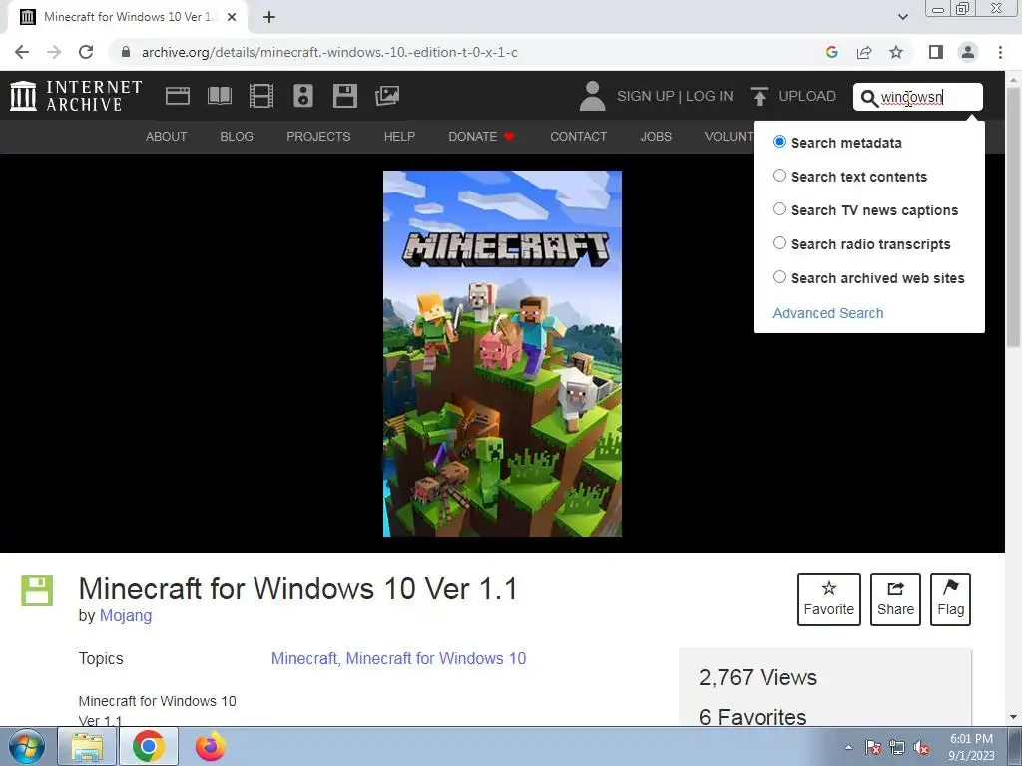Toggle the Chrome side panel
Viewport: 1022px width, 766px height.
click(x=935, y=52)
